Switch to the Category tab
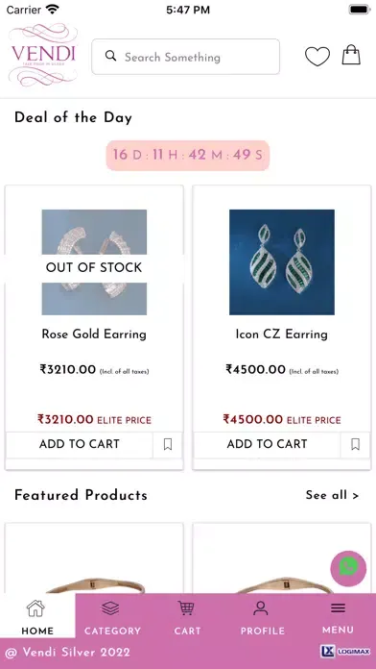Viewport: 376px width, 669px height. coord(112,618)
